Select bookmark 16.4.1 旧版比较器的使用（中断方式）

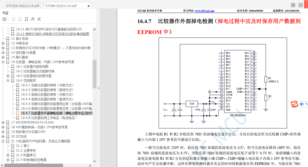[x=47, y=85]
